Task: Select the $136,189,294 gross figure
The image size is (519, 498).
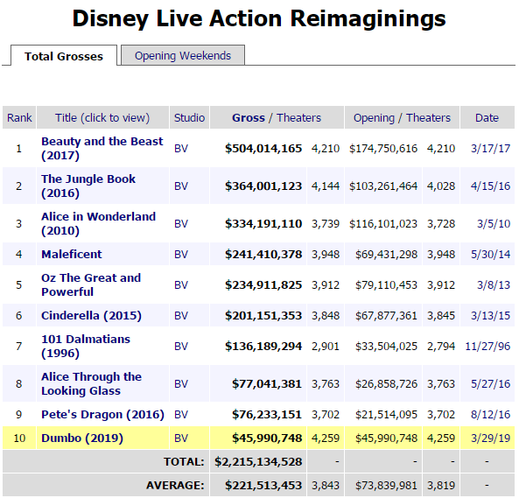Action: 263,346
